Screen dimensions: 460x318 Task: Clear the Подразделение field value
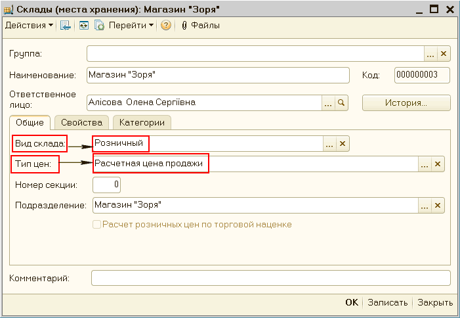(438, 206)
